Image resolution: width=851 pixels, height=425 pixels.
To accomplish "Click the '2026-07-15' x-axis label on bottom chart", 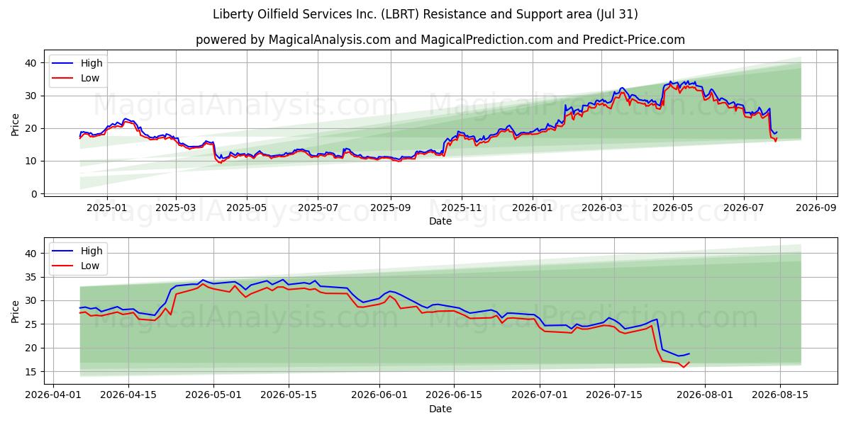I will tap(615, 396).
